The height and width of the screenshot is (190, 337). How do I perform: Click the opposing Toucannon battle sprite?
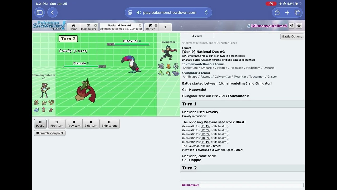coord(131,64)
